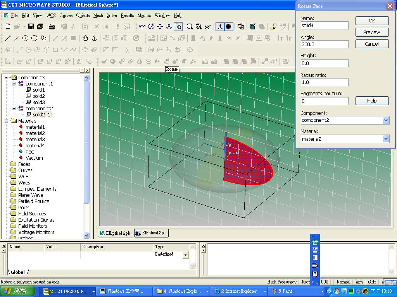Viewport: 397px width, 297px height.
Task: Select the Rotate in view plane tool
Action: (x=151, y=26)
